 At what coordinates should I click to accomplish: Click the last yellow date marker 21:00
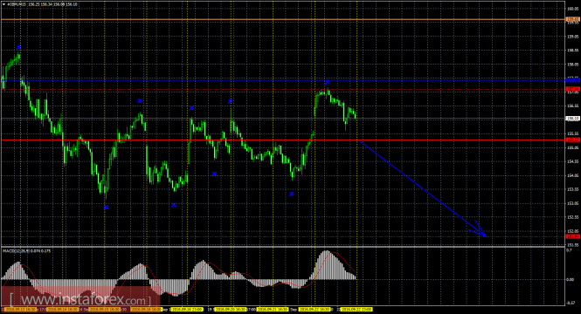tap(356, 309)
